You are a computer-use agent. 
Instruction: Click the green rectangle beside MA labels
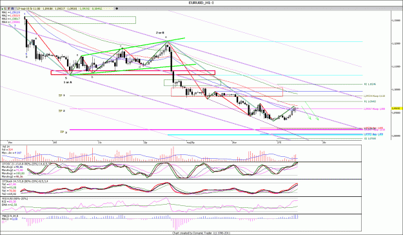tap(80, 20)
